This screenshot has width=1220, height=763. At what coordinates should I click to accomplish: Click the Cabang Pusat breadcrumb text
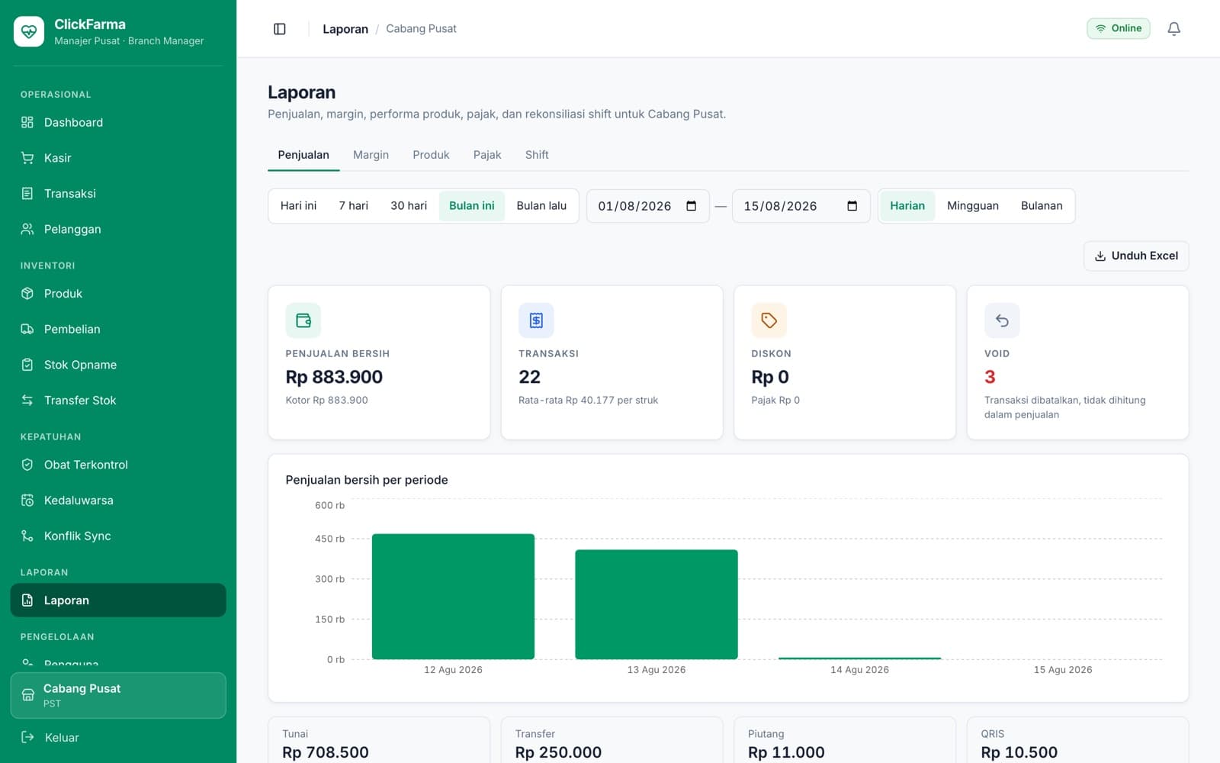tap(421, 29)
